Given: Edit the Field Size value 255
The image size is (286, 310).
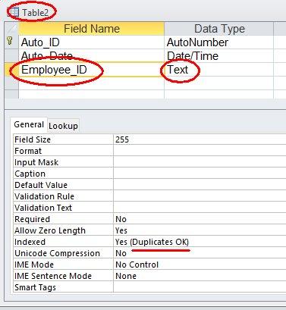Looking at the screenshot, I should pos(200,139).
